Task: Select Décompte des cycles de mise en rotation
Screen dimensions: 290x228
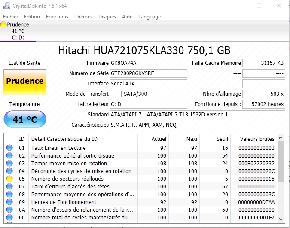Action: pos(140,171)
